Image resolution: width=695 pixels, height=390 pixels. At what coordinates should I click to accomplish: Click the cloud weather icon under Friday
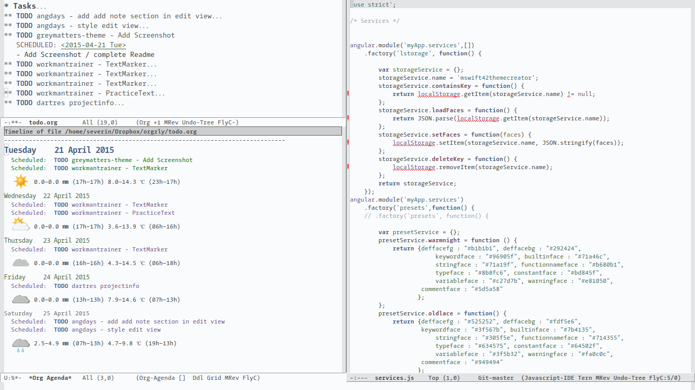point(21,299)
